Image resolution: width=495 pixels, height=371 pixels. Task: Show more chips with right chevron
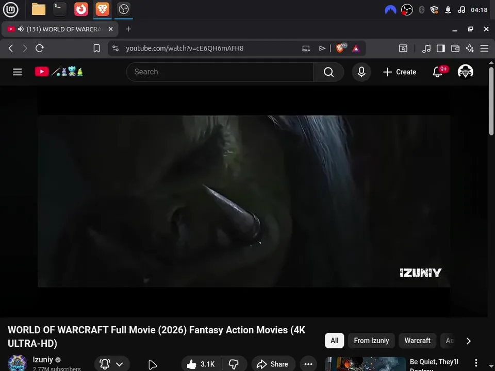click(x=469, y=341)
